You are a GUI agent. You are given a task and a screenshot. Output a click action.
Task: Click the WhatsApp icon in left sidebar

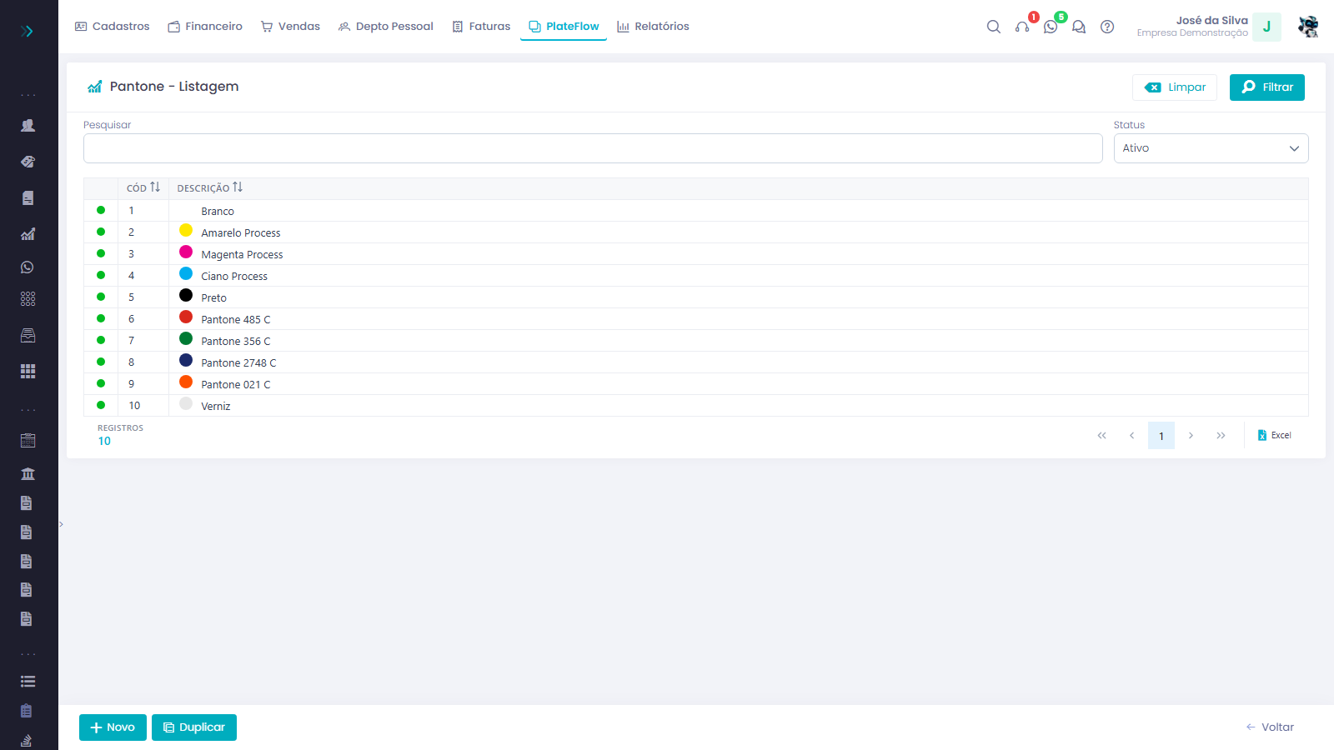28,267
